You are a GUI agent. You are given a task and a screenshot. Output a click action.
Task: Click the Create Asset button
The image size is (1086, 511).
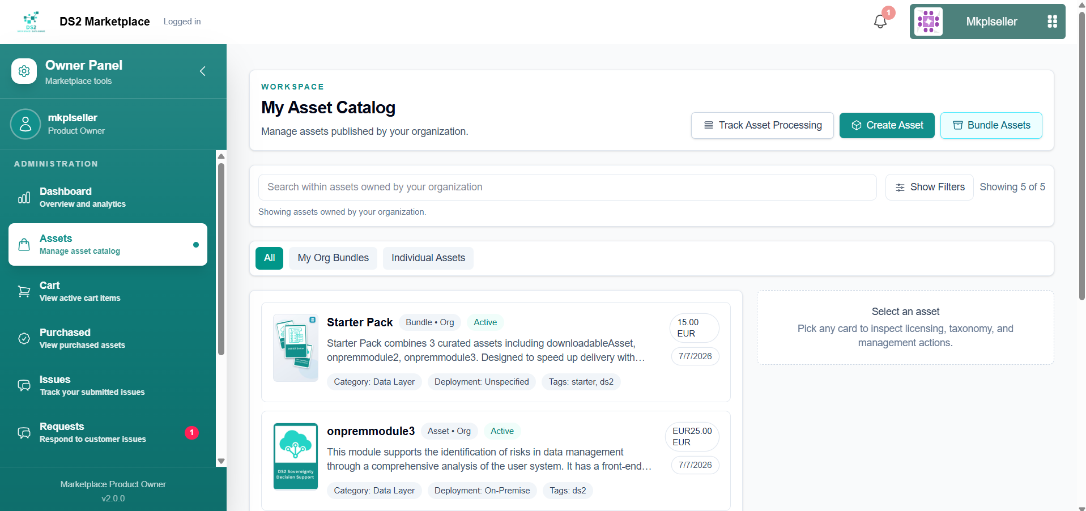tap(887, 125)
